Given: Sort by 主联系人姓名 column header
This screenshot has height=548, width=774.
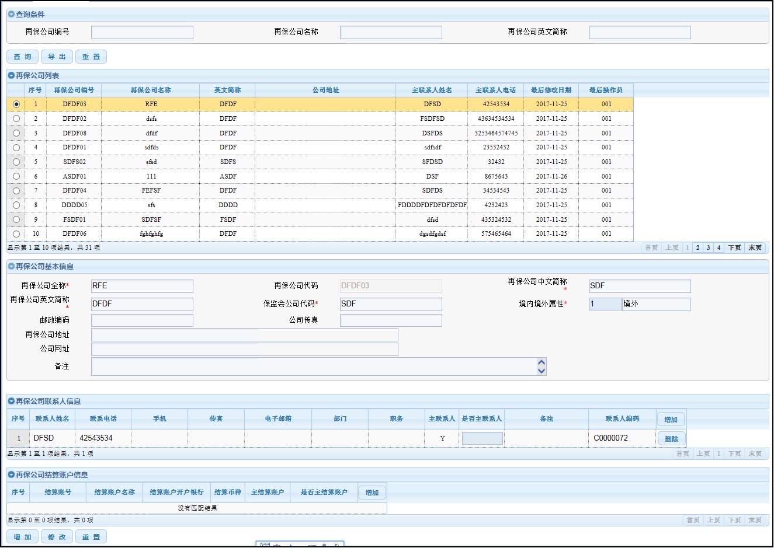Looking at the screenshot, I should [x=432, y=90].
